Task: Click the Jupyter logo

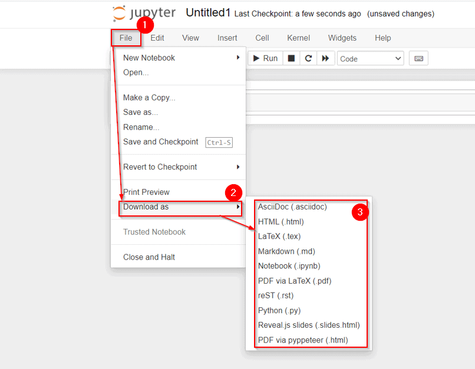Action: tap(144, 14)
